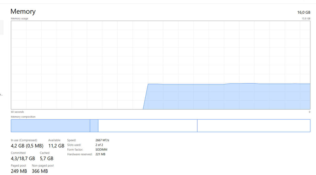
Task: Click the Available 11,2 GB value
Action: (x=56, y=146)
